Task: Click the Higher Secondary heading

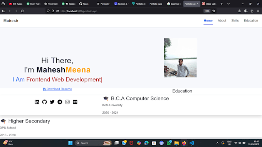Action: tap(29, 121)
